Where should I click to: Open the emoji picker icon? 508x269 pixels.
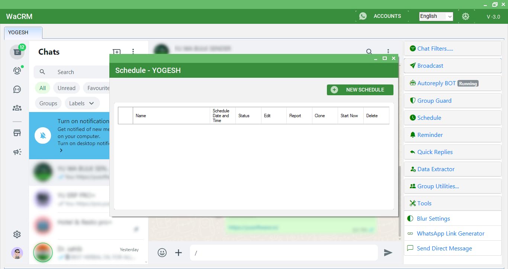tap(162, 253)
